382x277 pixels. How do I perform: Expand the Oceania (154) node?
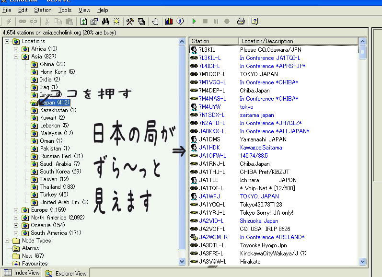[x=16, y=225]
